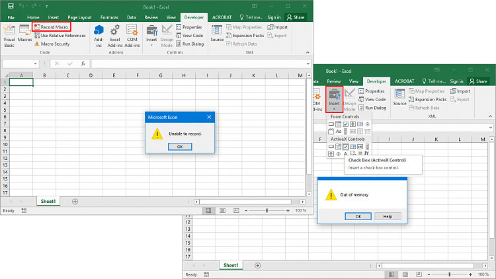The image size is (496, 279).
Task: Click Properties in right window
Action: [372, 91]
